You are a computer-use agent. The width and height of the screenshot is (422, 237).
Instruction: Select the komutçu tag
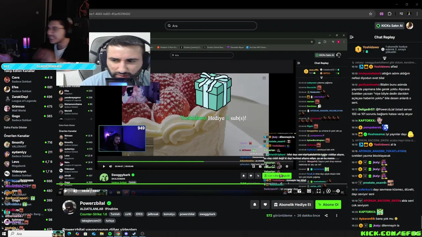coord(169,214)
